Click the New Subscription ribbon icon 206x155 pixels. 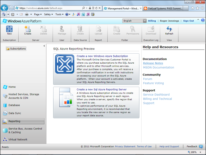coord(9,29)
